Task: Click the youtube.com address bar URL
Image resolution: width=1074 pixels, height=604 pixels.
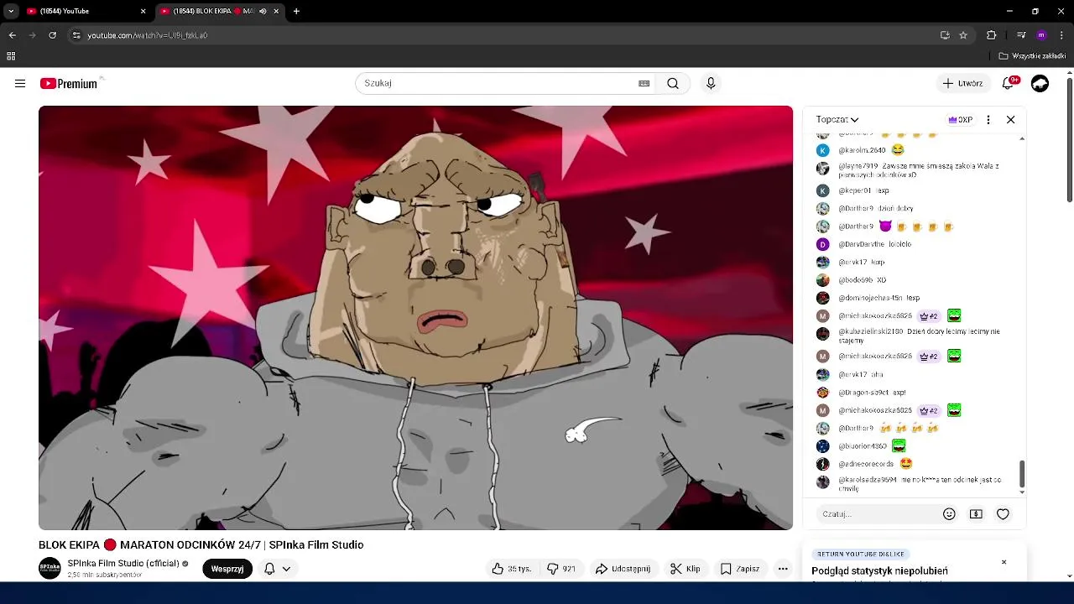Action: pos(148,35)
